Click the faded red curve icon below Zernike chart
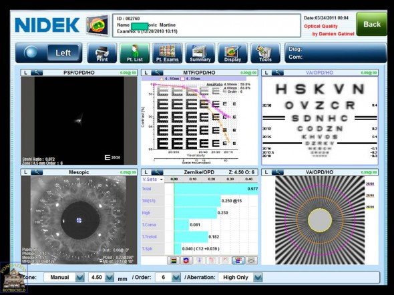 click(225, 260)
